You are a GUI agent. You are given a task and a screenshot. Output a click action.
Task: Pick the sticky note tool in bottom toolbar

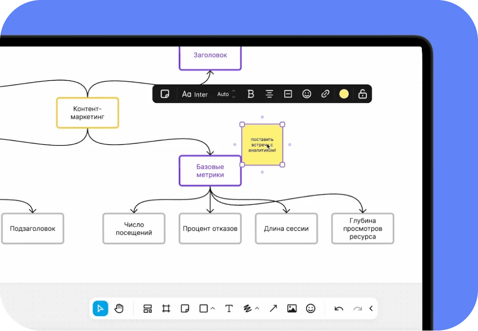[185, 309]
